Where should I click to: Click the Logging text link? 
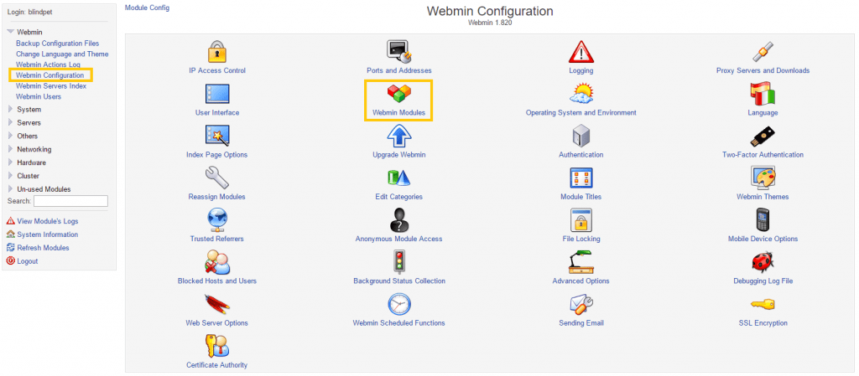(580, 70)
